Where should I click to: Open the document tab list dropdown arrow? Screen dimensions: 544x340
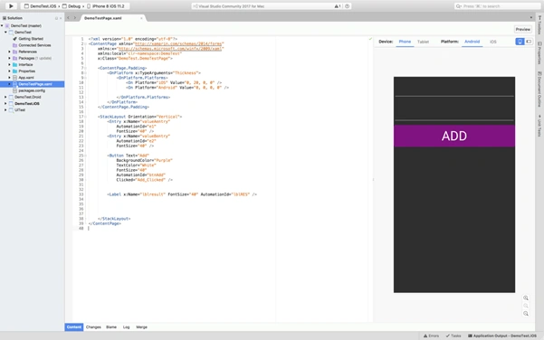530,18
